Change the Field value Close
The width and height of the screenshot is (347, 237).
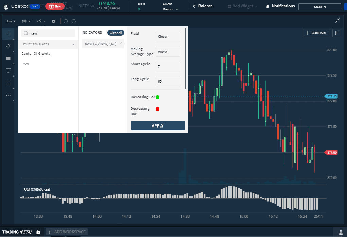coord(168,36)
